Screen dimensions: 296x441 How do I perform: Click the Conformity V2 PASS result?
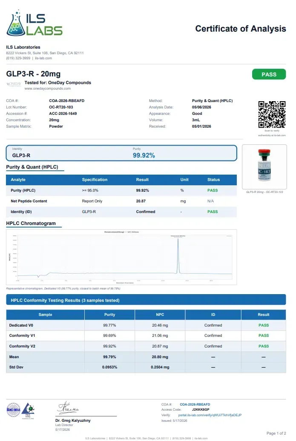tap(264, 346)
